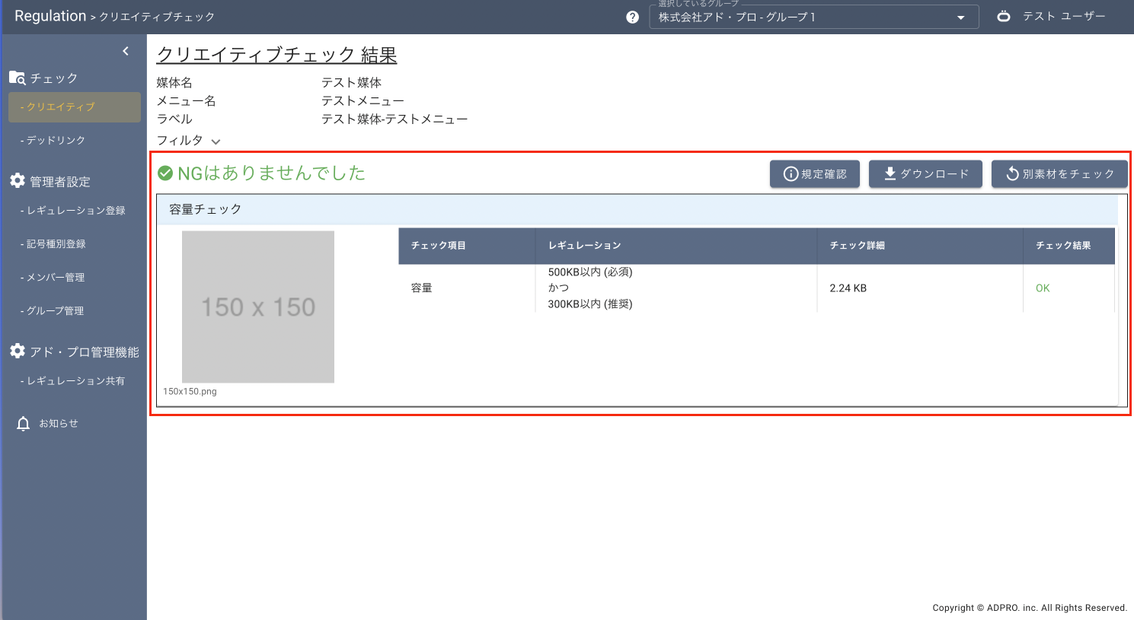Open お知らせ notifications via bell icon
The image size is (1134, 620).
tap(23, 423)
